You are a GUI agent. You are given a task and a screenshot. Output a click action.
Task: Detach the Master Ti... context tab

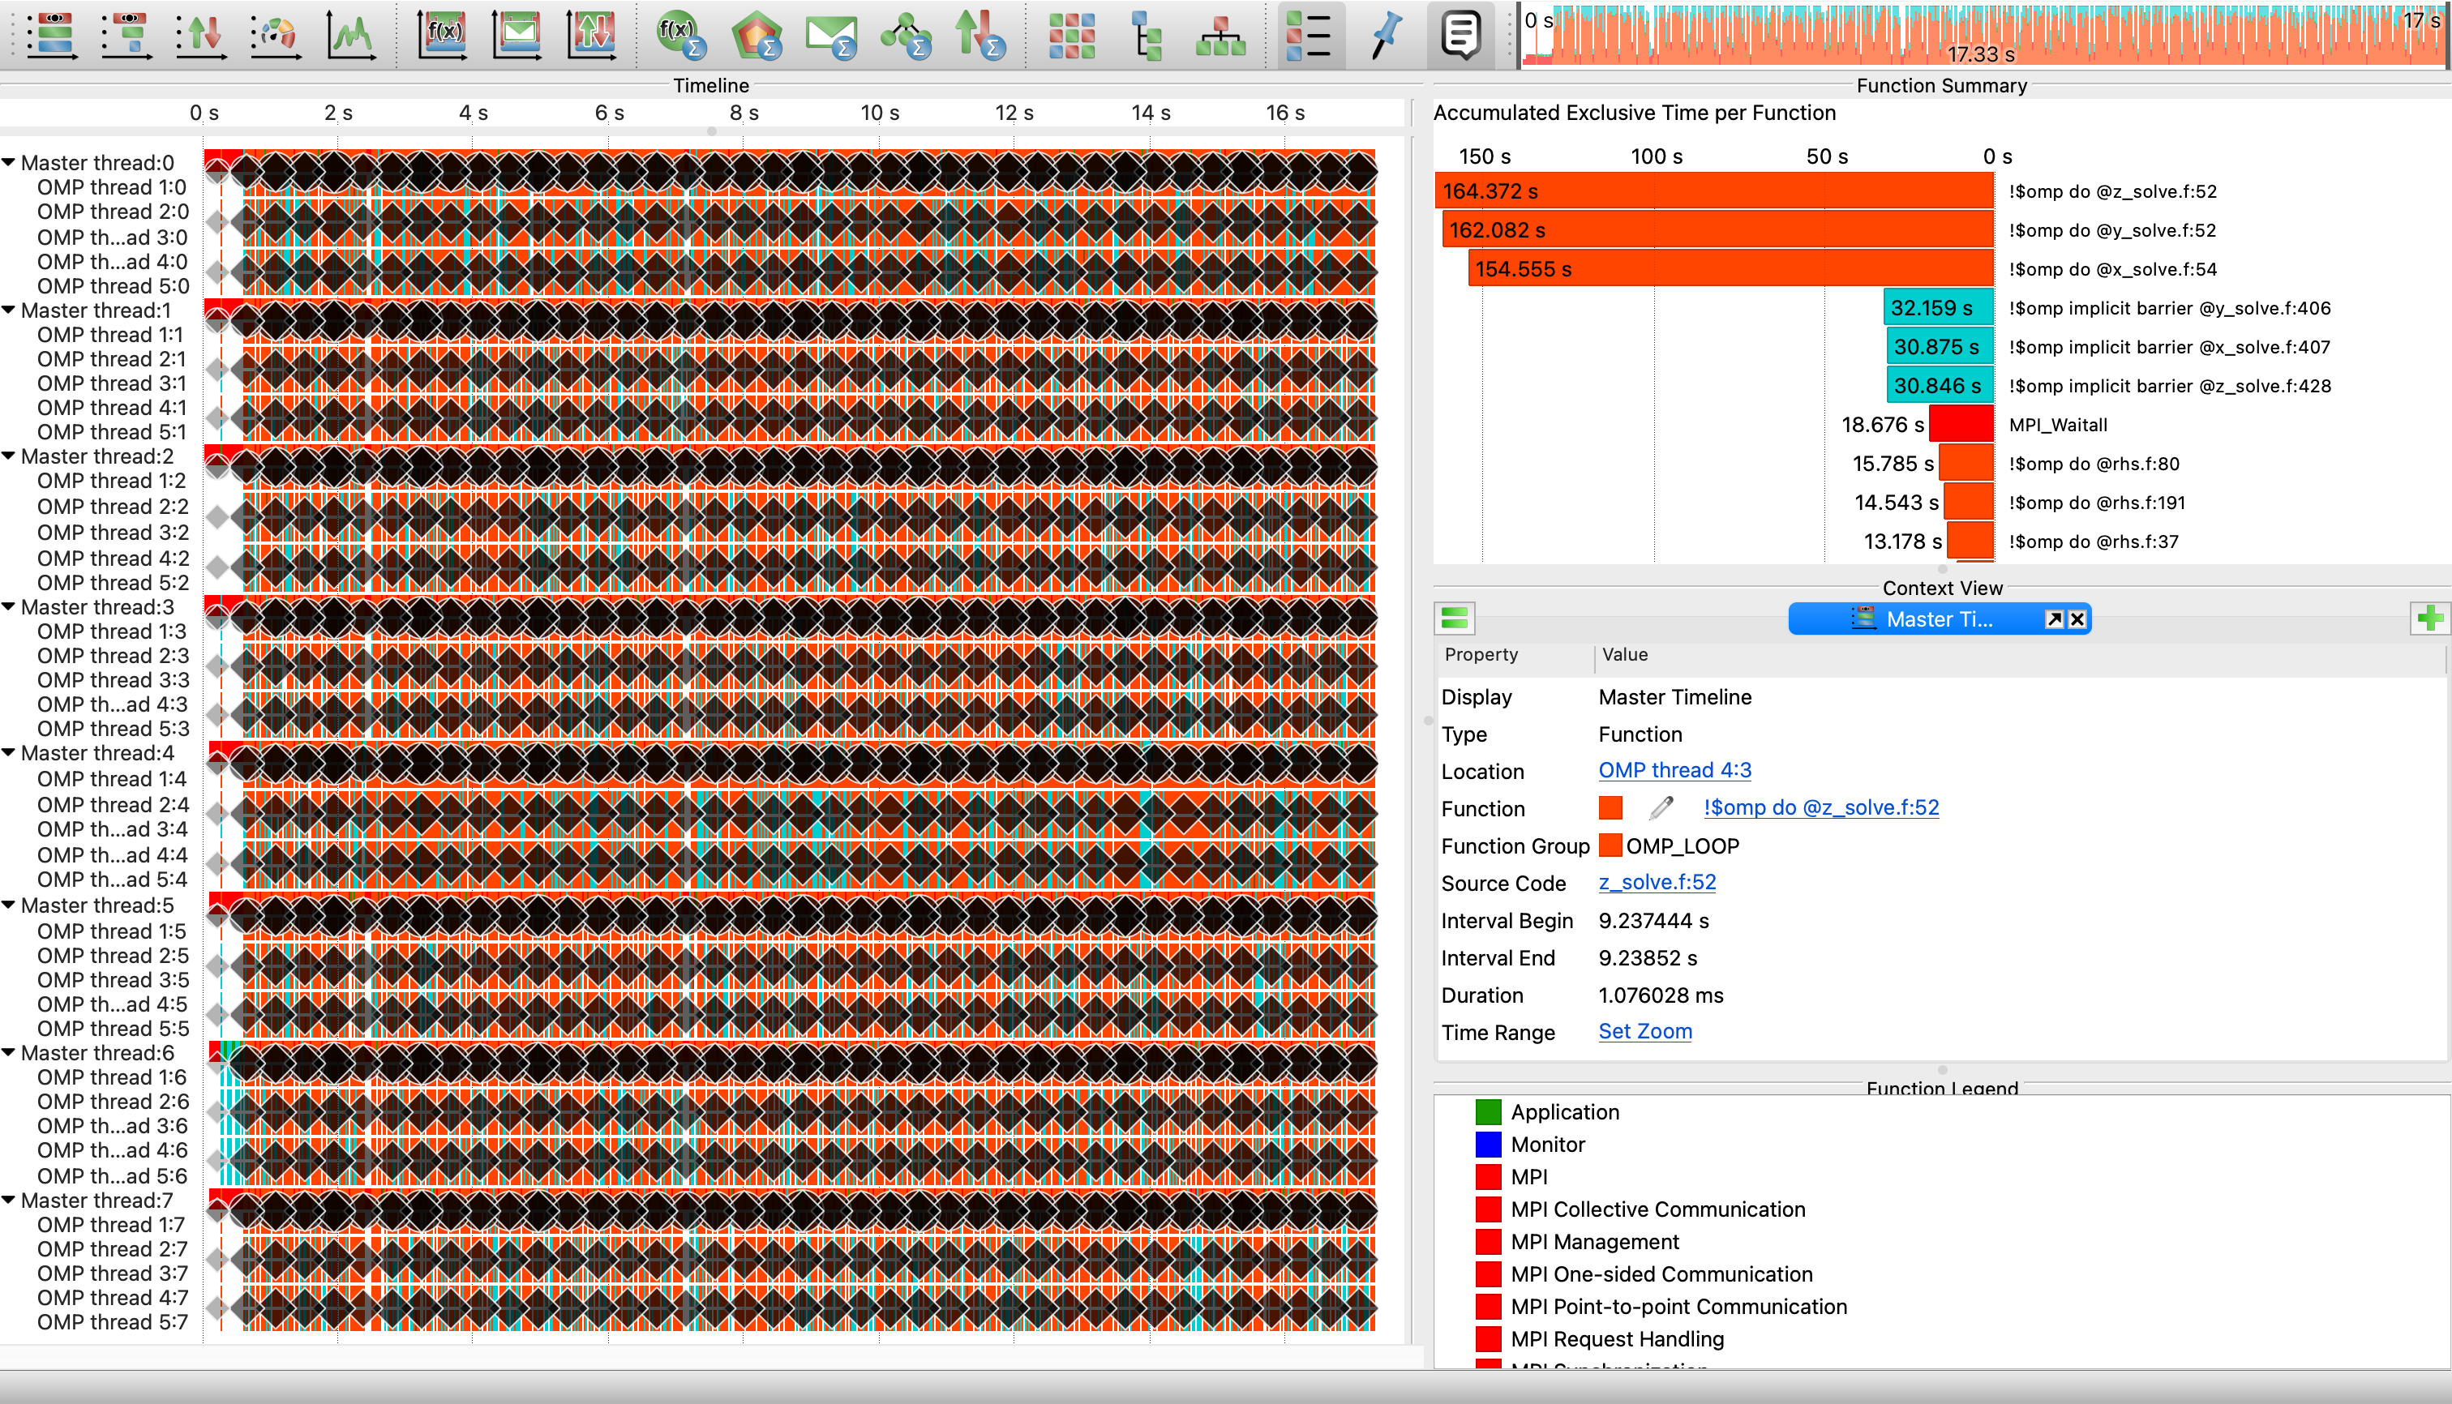click(2054, 619)
